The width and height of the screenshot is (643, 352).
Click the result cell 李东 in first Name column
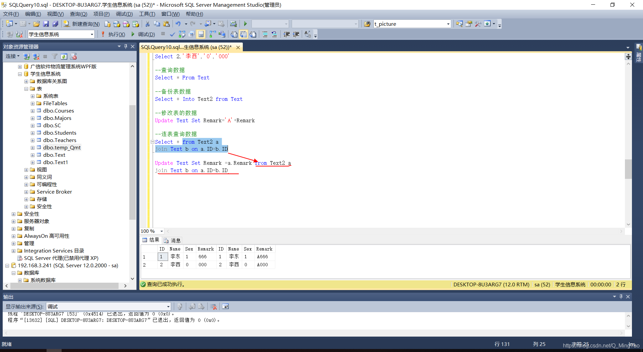175,257
